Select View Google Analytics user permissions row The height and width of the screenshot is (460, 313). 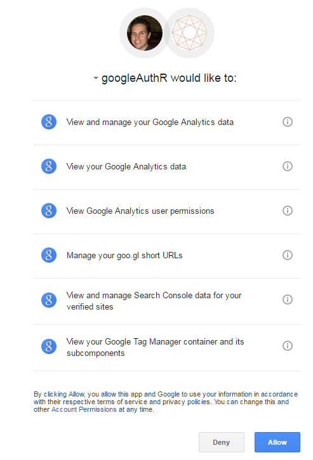coord(167,211)
